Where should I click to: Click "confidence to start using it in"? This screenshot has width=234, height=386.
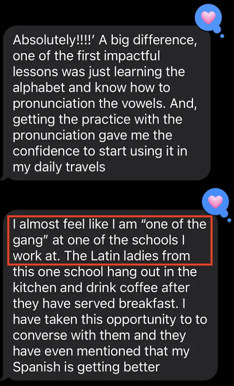(x=100, y=151)
